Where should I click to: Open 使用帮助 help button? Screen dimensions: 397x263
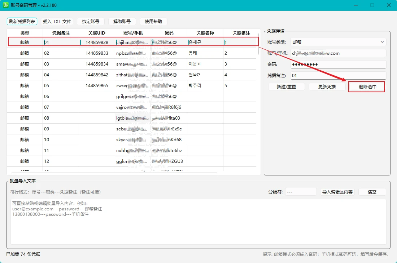153,22
